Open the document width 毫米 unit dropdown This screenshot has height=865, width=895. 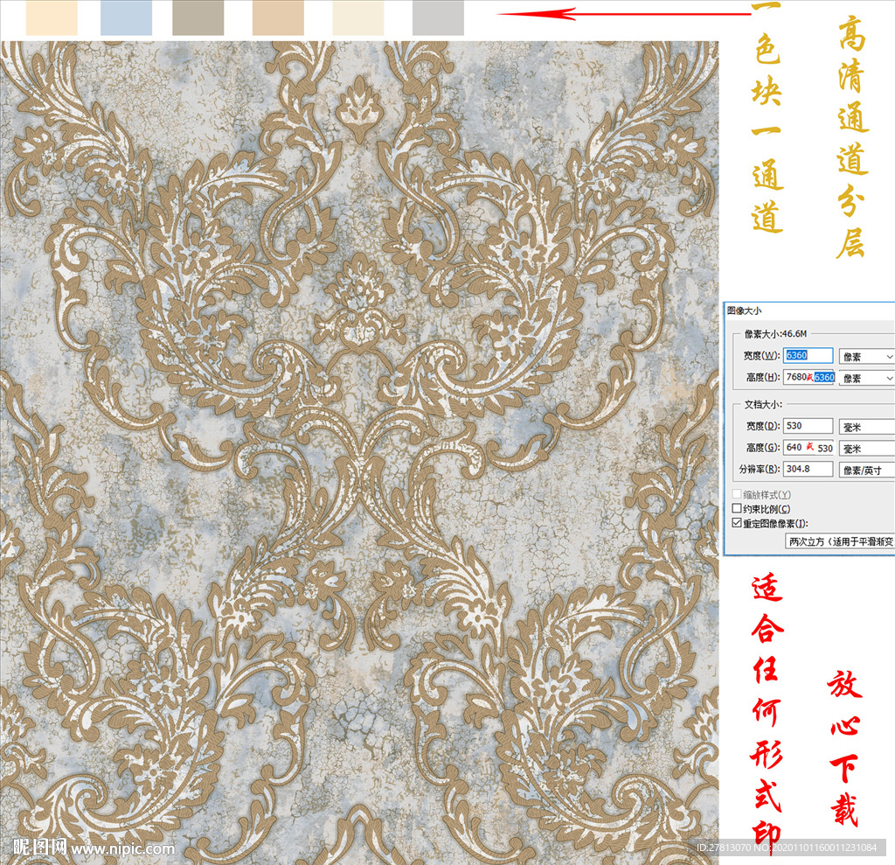tap(866, 427)
